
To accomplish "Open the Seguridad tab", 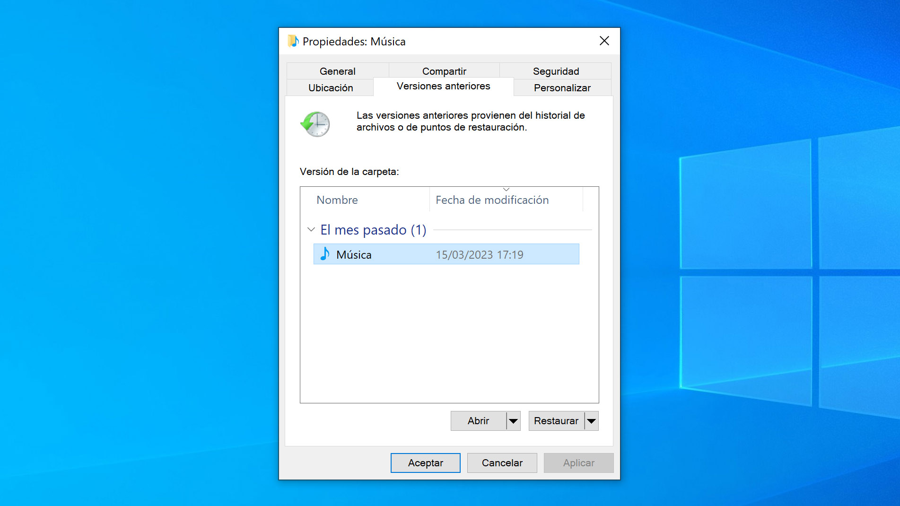I will pyautogui.click(x=556, y=71).
